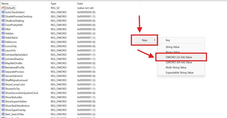Choose String Value menu entry
Viewport: 227px width, 118px height.
173,47
